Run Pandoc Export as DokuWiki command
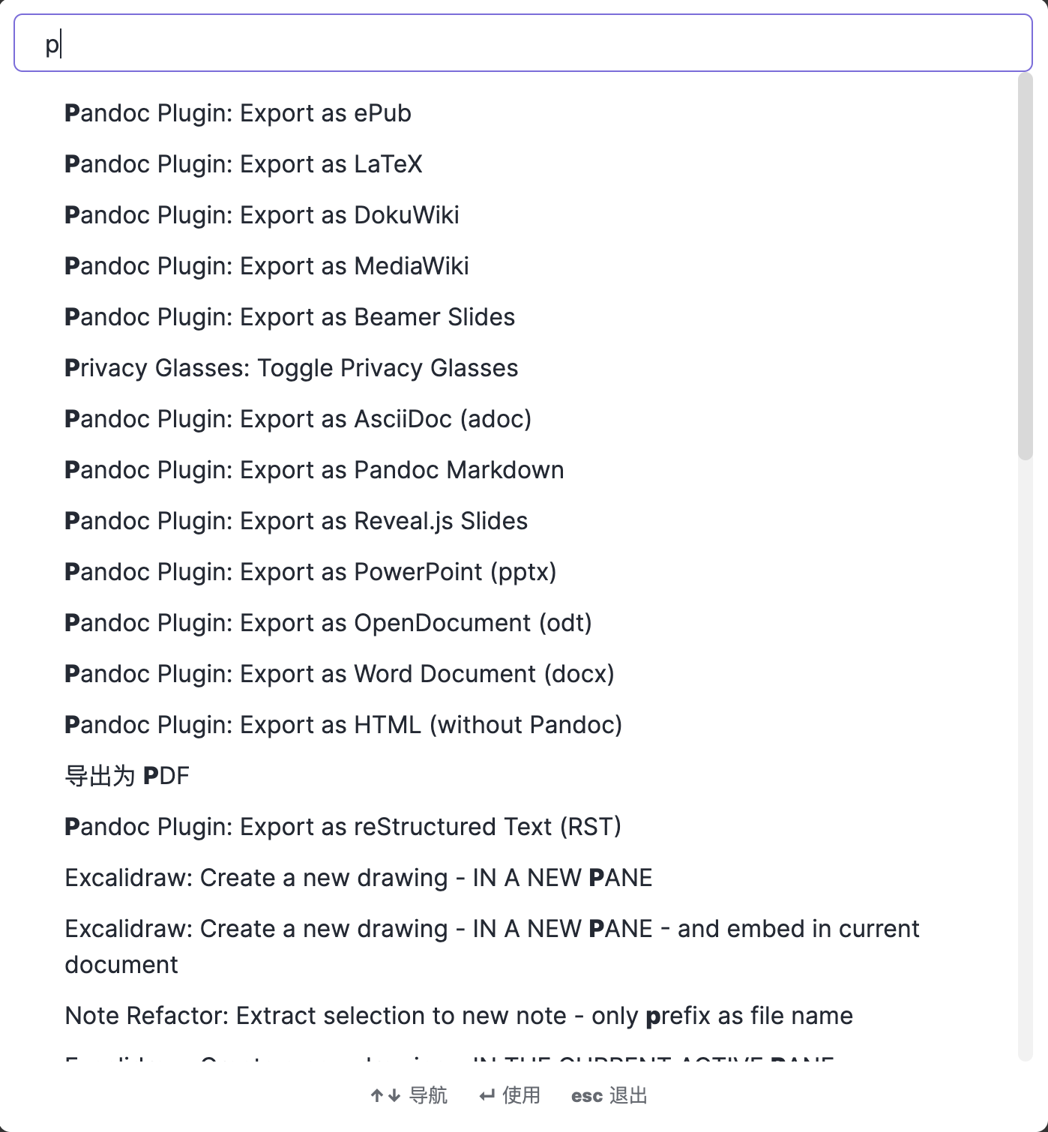1048x1132 pixels. coord(262,215)
